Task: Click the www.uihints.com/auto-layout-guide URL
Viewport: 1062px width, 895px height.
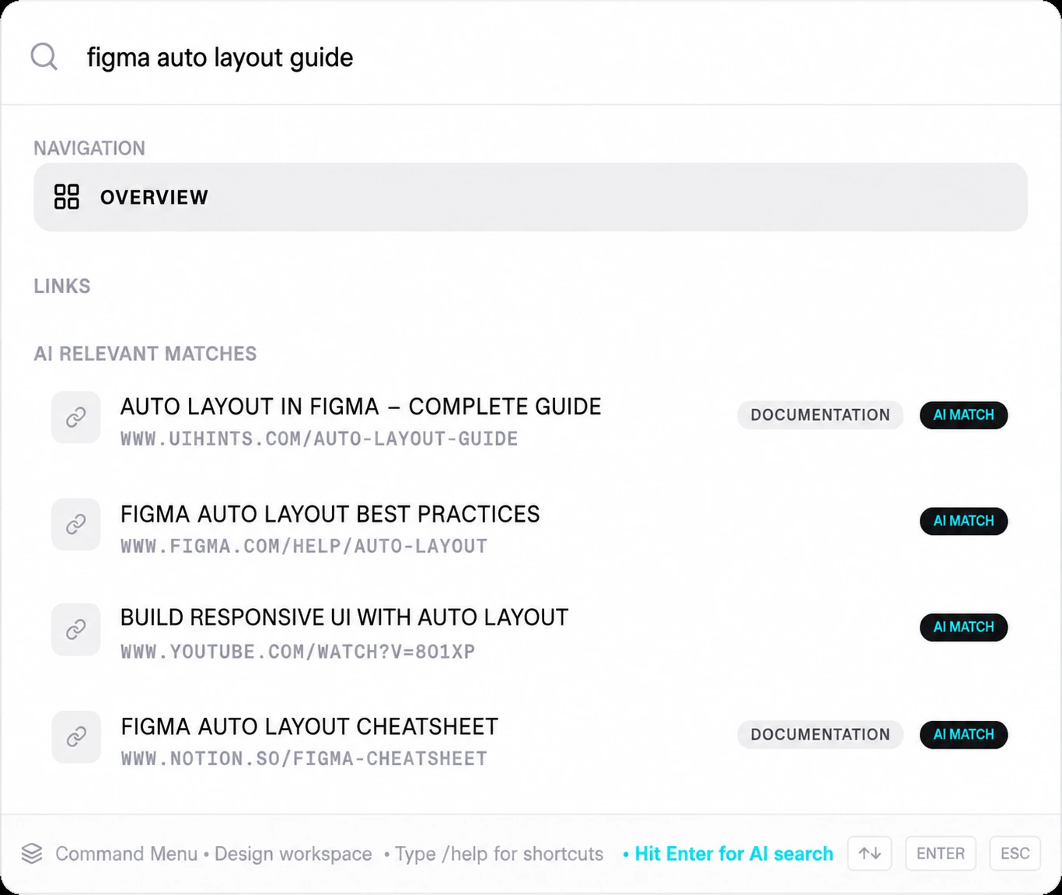Action: pyautogui.click(x=319, y=439)
